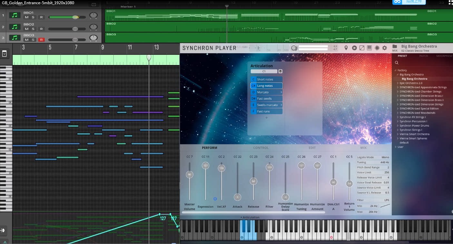The image size is (453, 244).
Task: Click the play preview icon in Synchron Player
Action: [354, 48]
